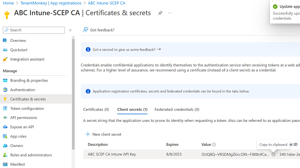Collapse the sidebar with double chevron

point(70,30)
